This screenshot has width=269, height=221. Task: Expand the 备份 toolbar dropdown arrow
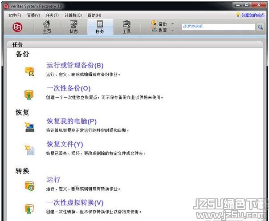[173, 24]
